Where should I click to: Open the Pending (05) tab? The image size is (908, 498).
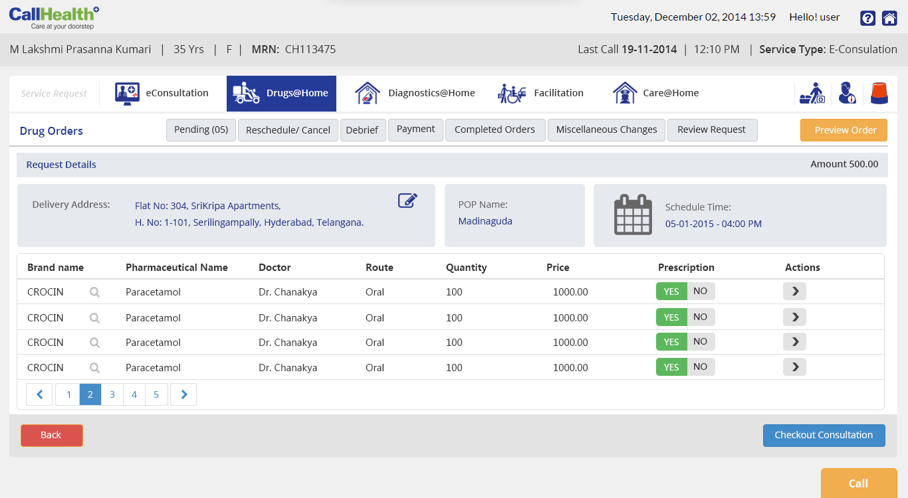(201, 130)
